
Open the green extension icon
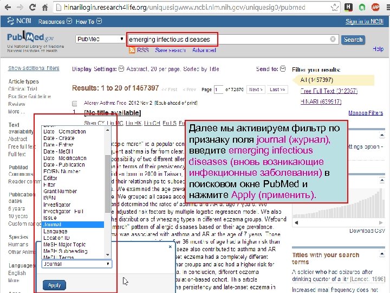tap(362, 7)
